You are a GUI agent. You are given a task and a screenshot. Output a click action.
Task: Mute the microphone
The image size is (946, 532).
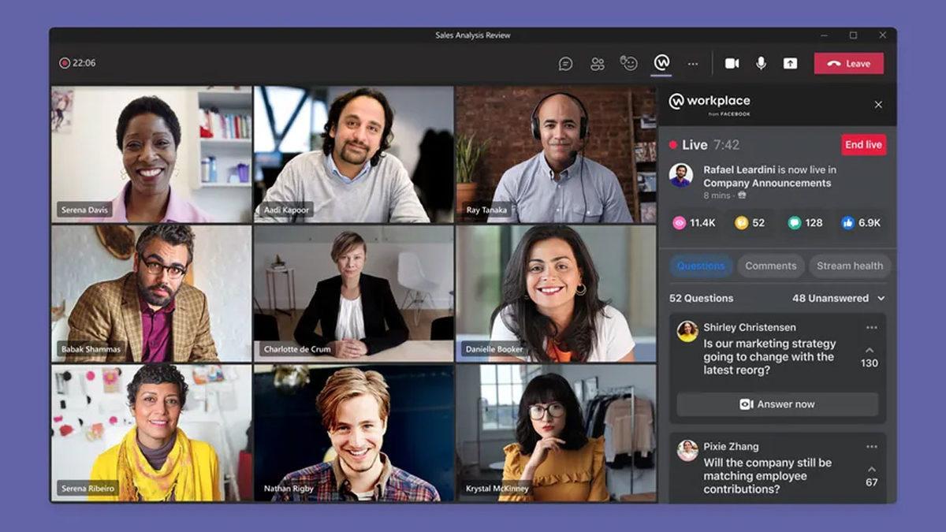(x=759, y=63)
